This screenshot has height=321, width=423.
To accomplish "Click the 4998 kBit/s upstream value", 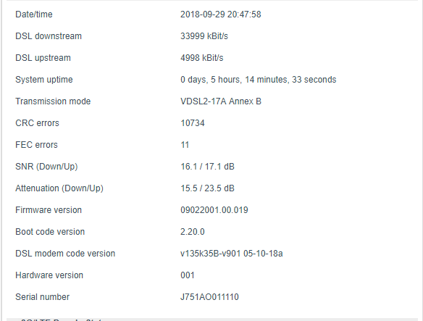I will pos(202,58).
